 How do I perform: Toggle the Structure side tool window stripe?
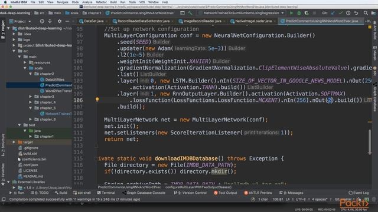tap(3, 145)
